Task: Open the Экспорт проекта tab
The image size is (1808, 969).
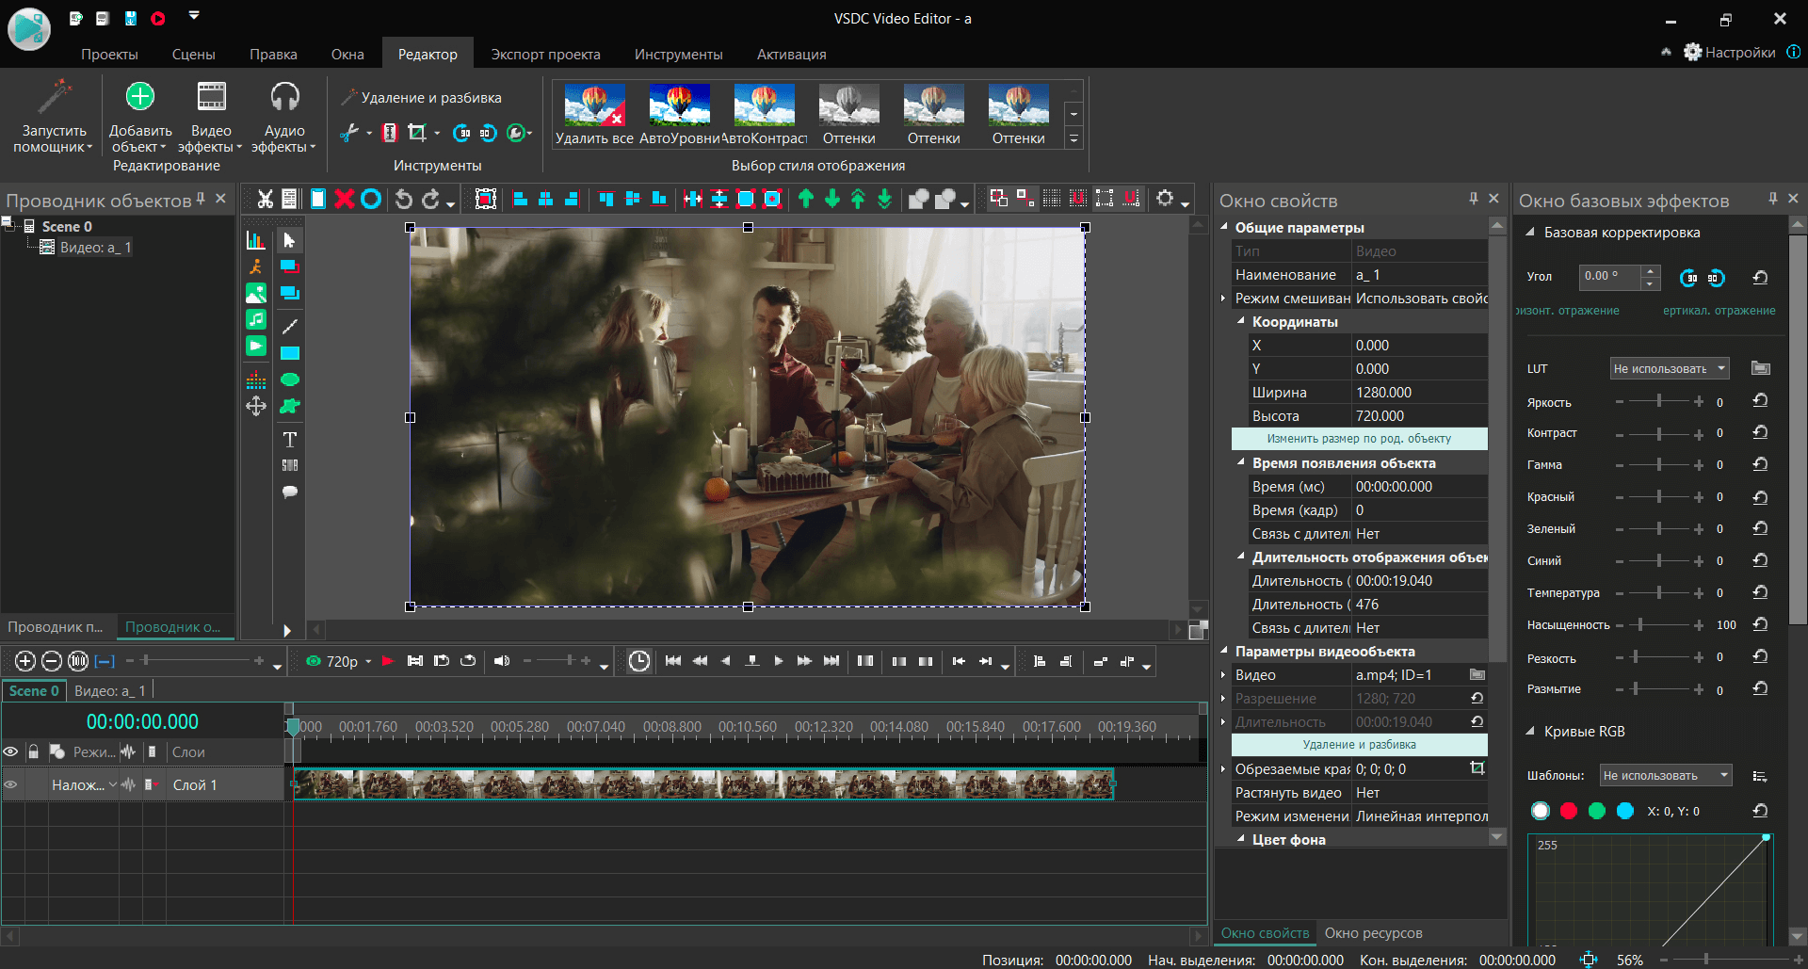Action: pos(545,55)
